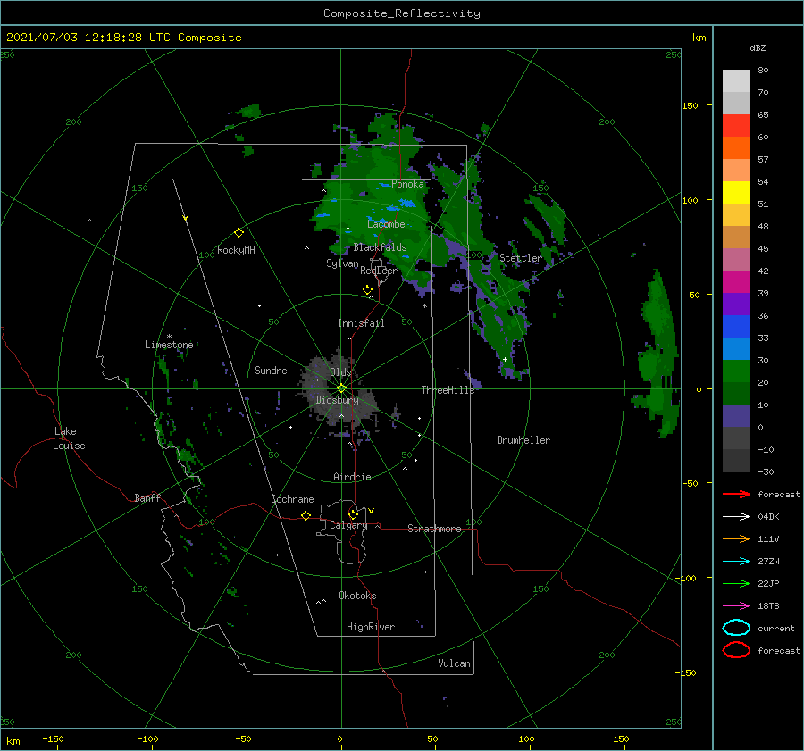Select the HighRiver label

coord(371,627)
